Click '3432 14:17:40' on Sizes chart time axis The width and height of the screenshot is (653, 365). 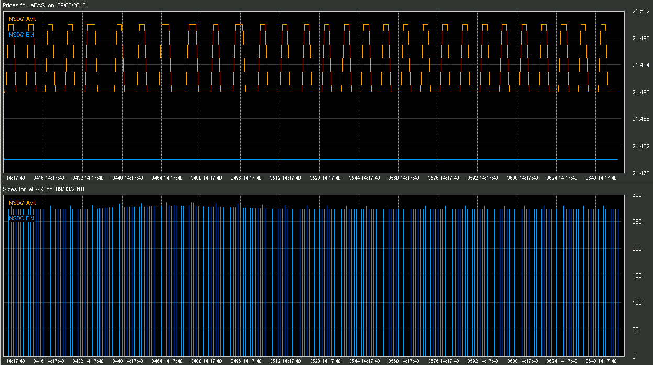(x=88, y=361)
